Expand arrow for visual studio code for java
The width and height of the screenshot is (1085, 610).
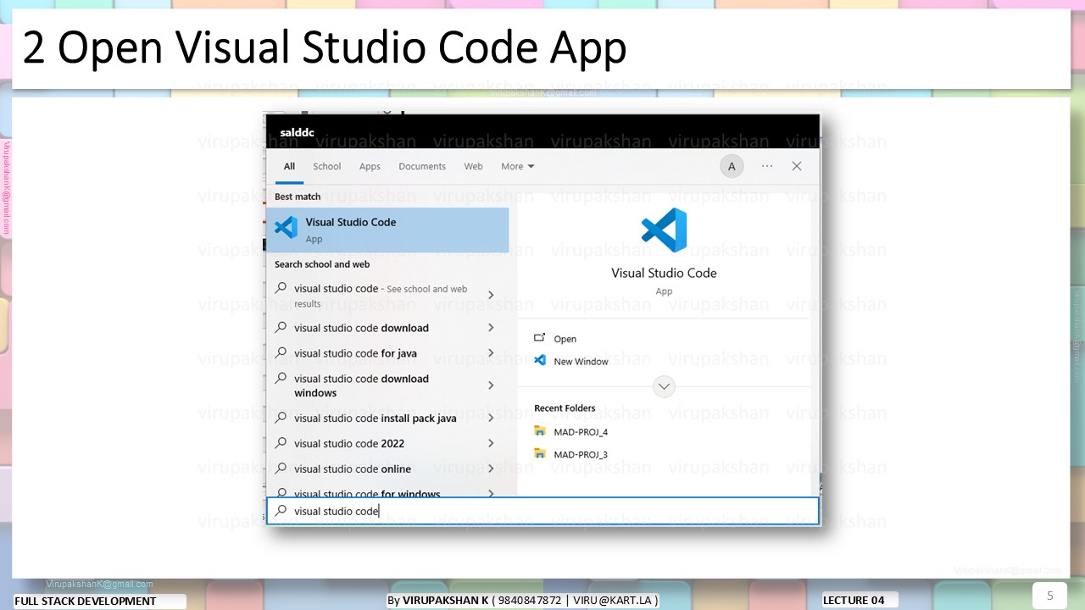(491, 353)
